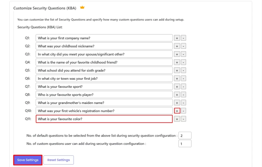The width and height of the screenshot is (262, 167).
Task: Click highlighted plus button beside Q10
Action: tap(177, 111)
